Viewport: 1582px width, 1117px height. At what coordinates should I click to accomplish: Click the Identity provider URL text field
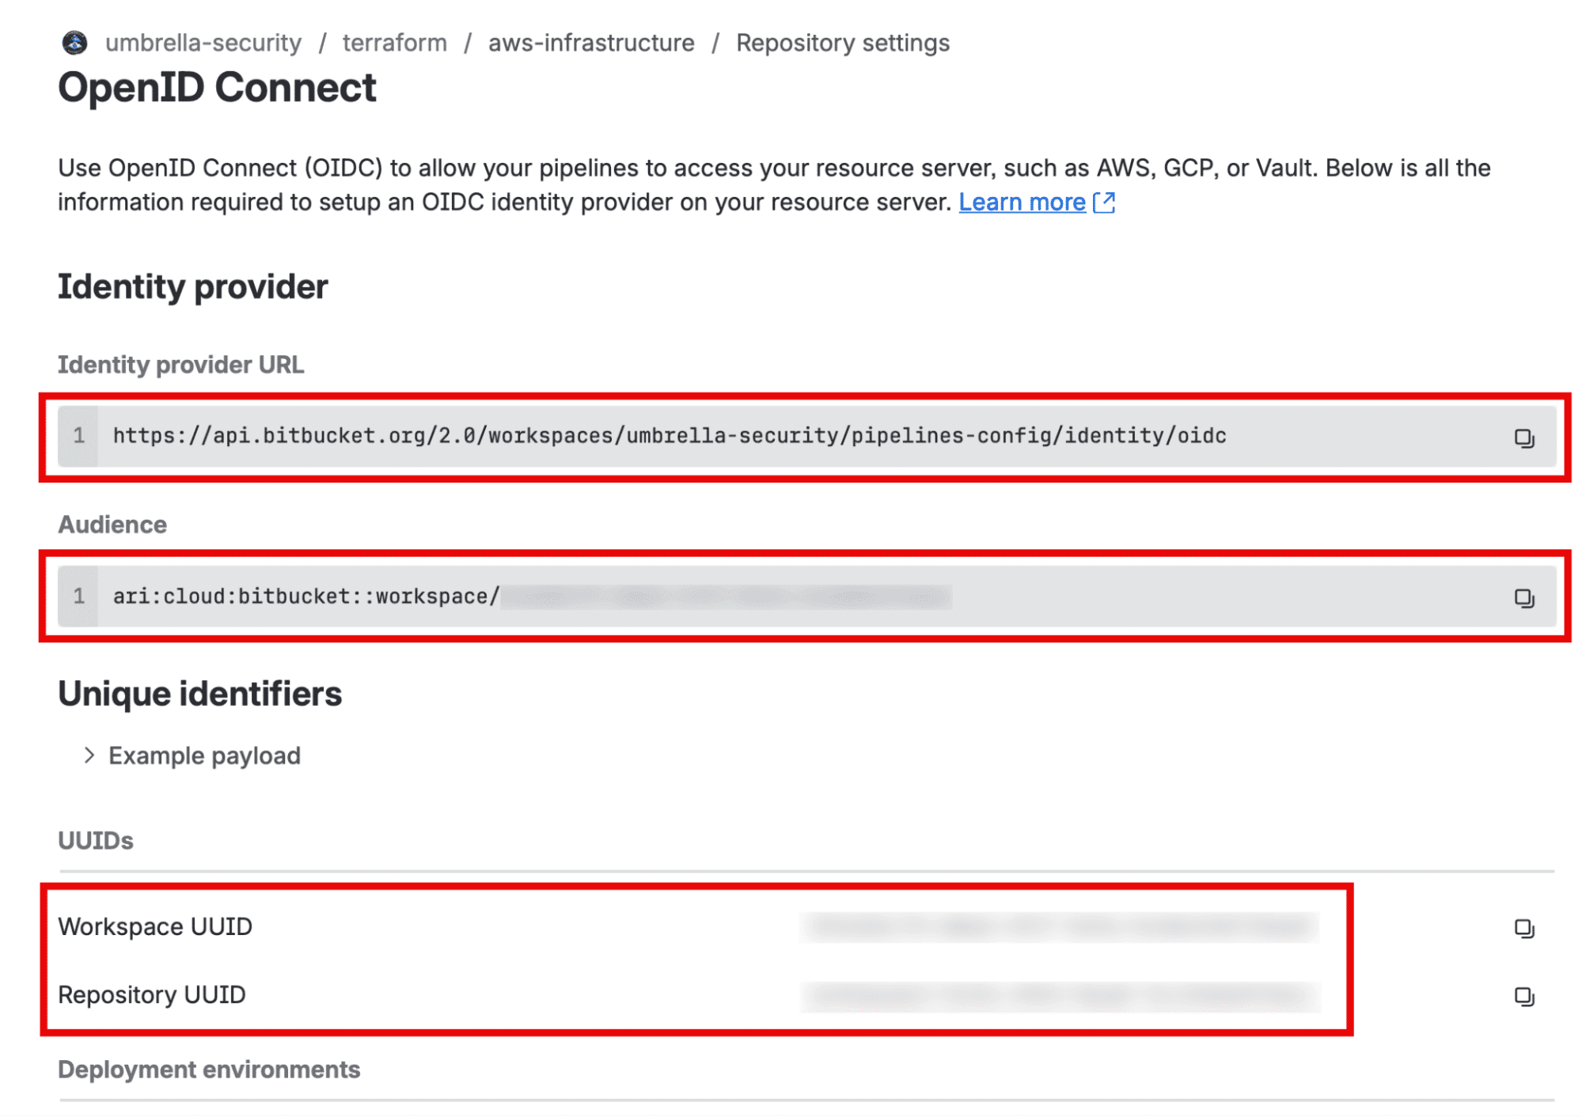coord(806,437)
